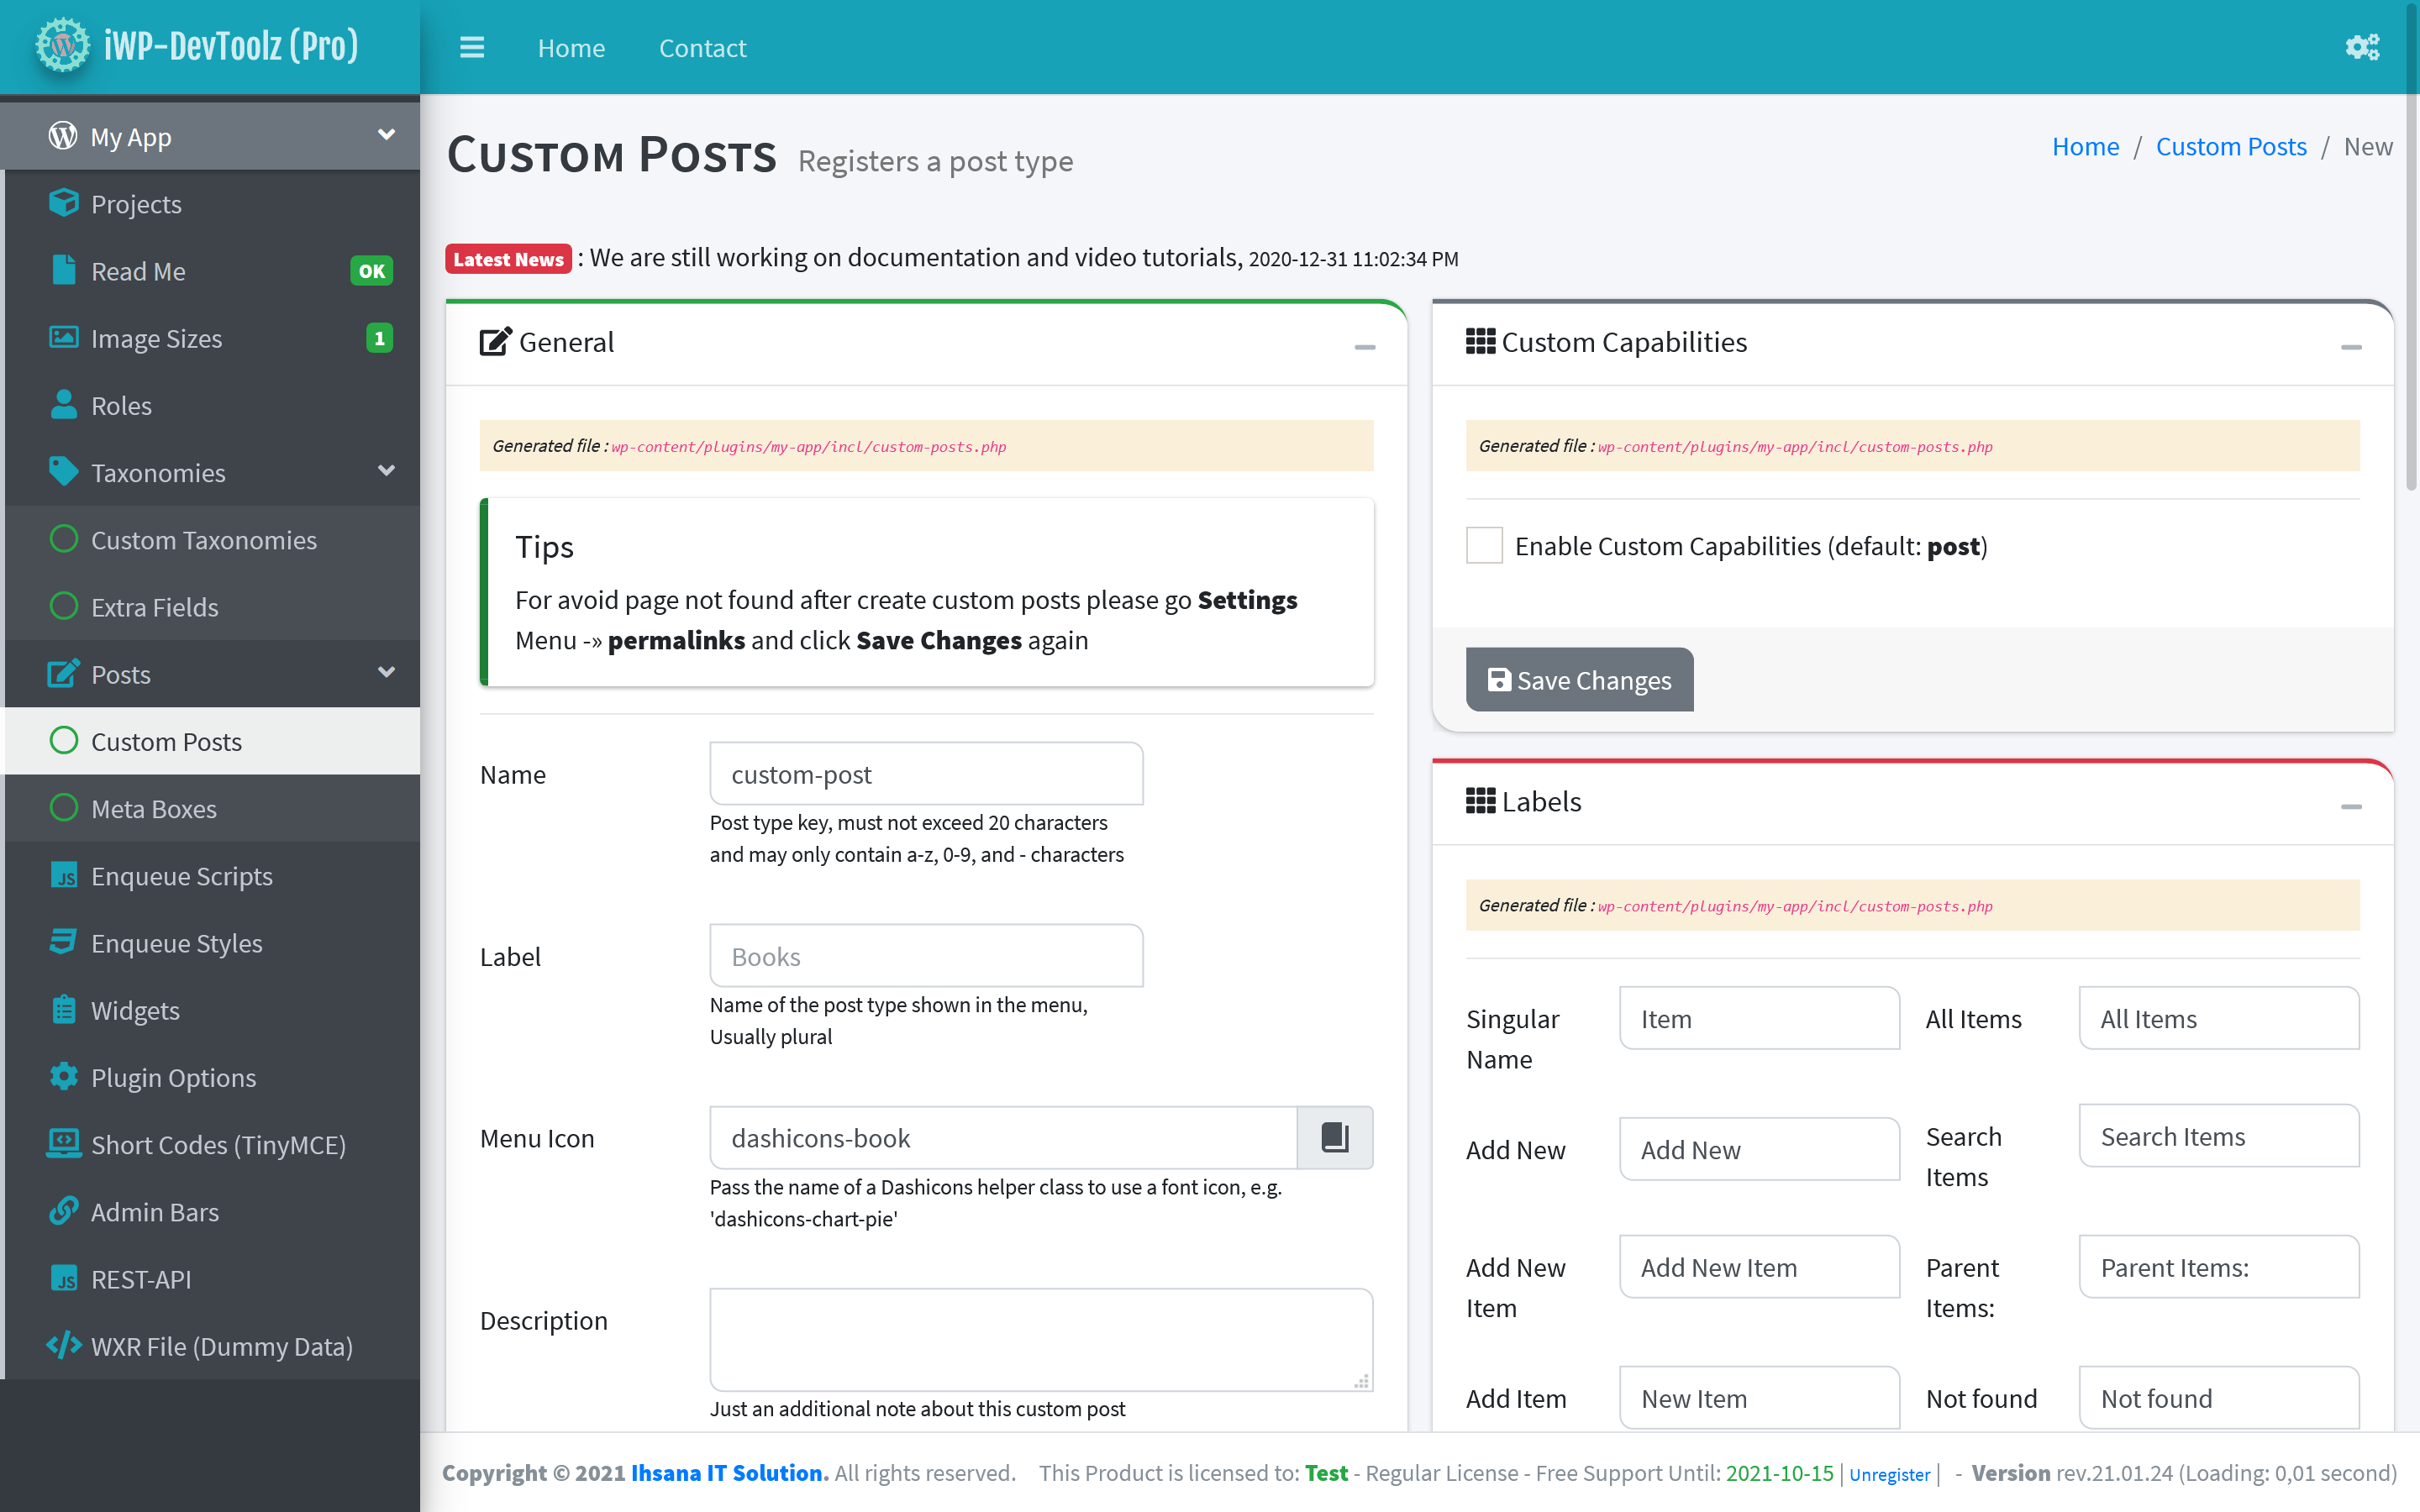The width and height of the screenshot is (2420, 1512).
Task: Click the OK badge on Read Me
Action: pos(371,270)
